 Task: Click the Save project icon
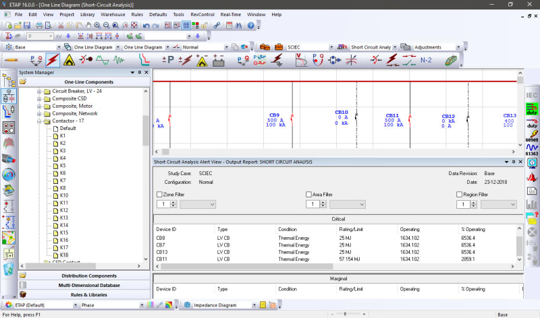tap(27, 26)
